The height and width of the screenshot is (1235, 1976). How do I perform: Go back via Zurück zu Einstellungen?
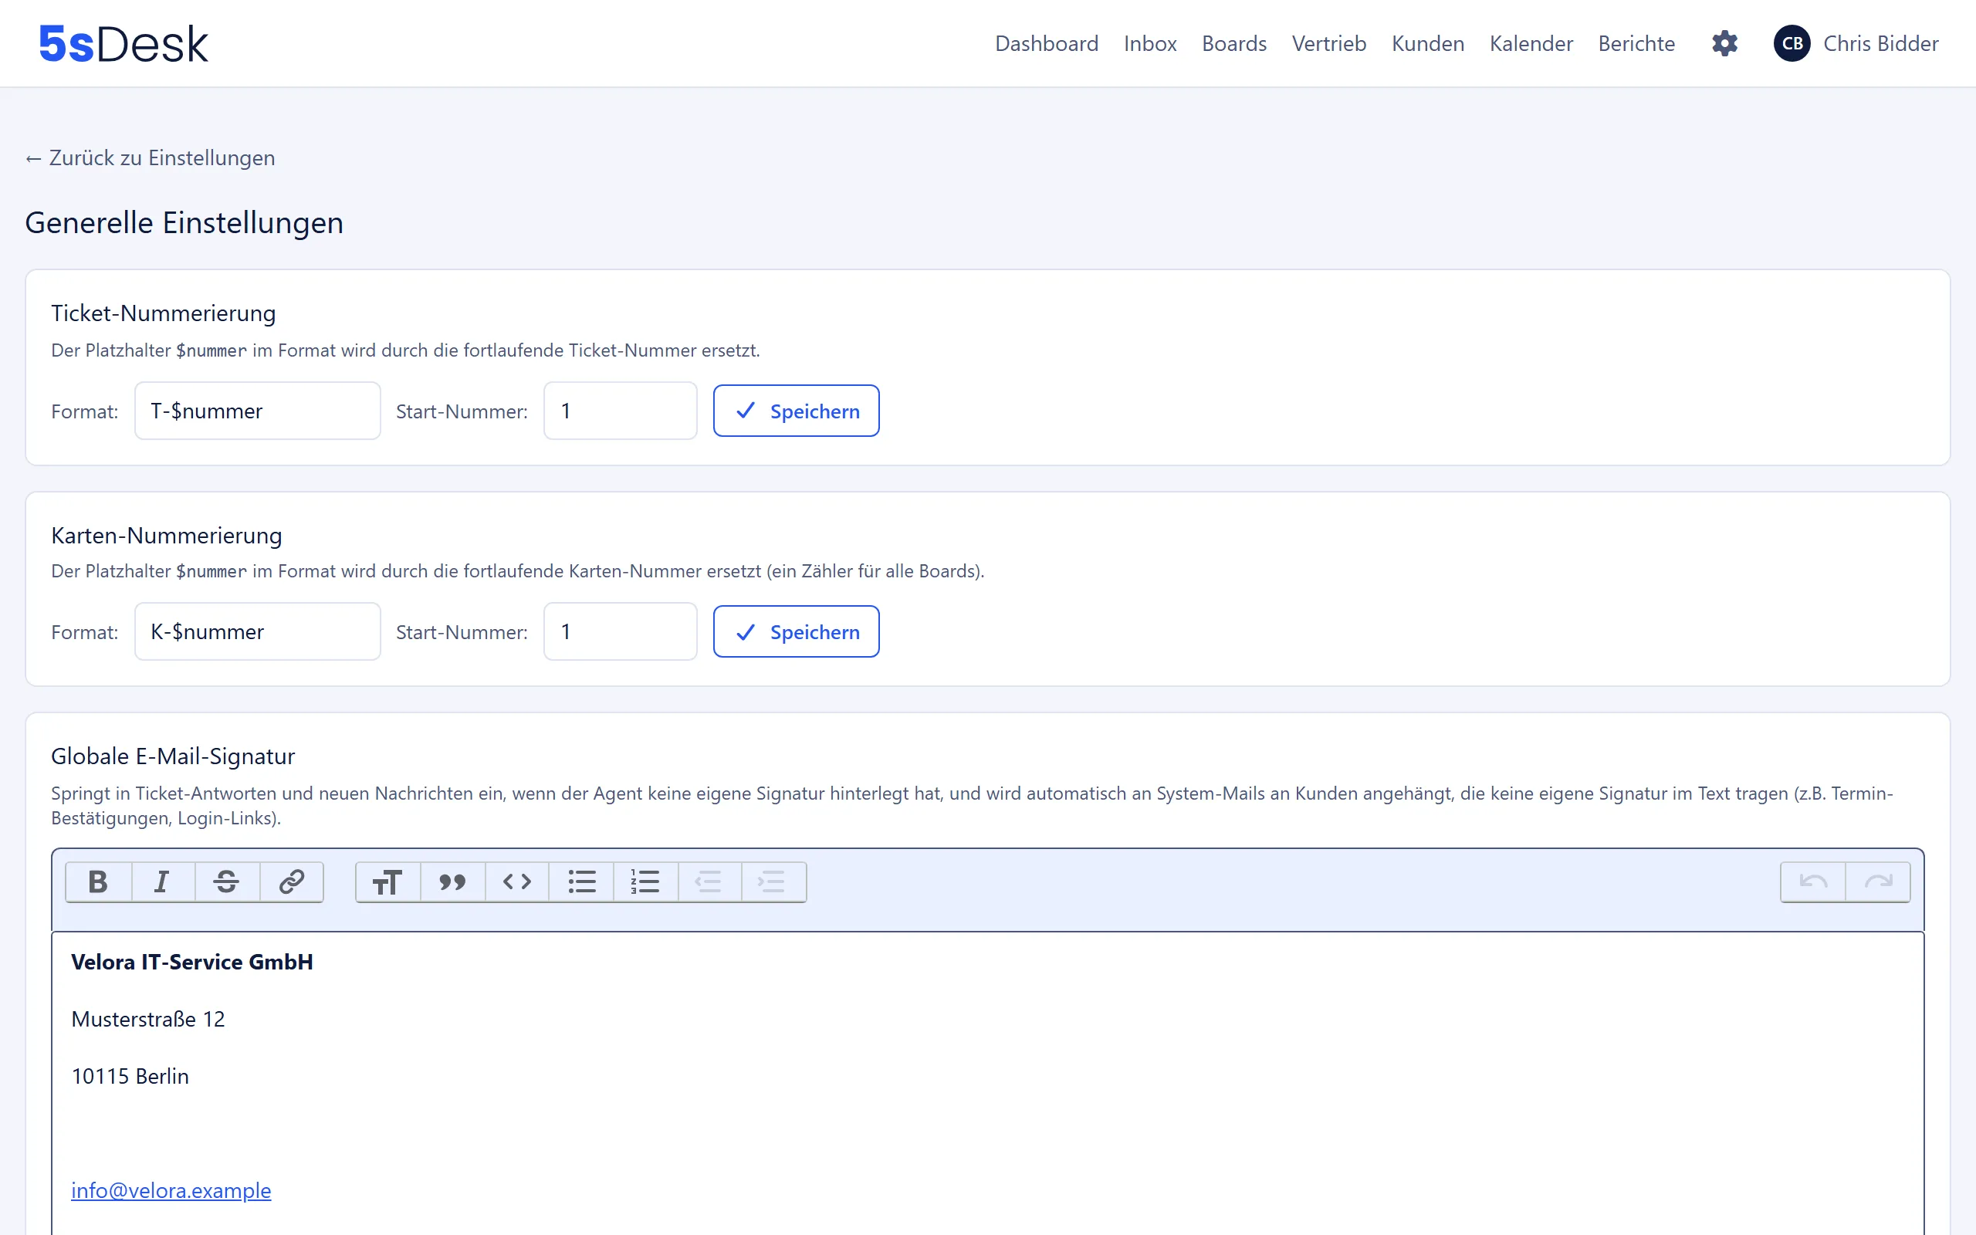point(151,157)
